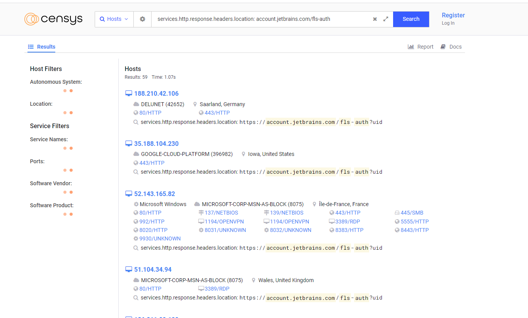Click the location pin beside Wales, United Kingdom
The image size is (528, 318).
click(254, 280)
